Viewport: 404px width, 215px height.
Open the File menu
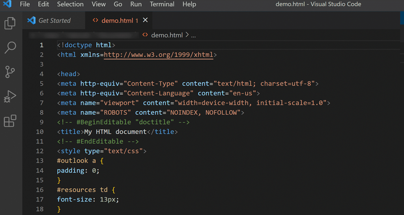[25, 4]
